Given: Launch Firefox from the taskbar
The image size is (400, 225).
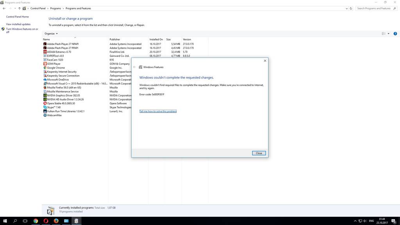Looking at the screenshot, I should 56,221.
